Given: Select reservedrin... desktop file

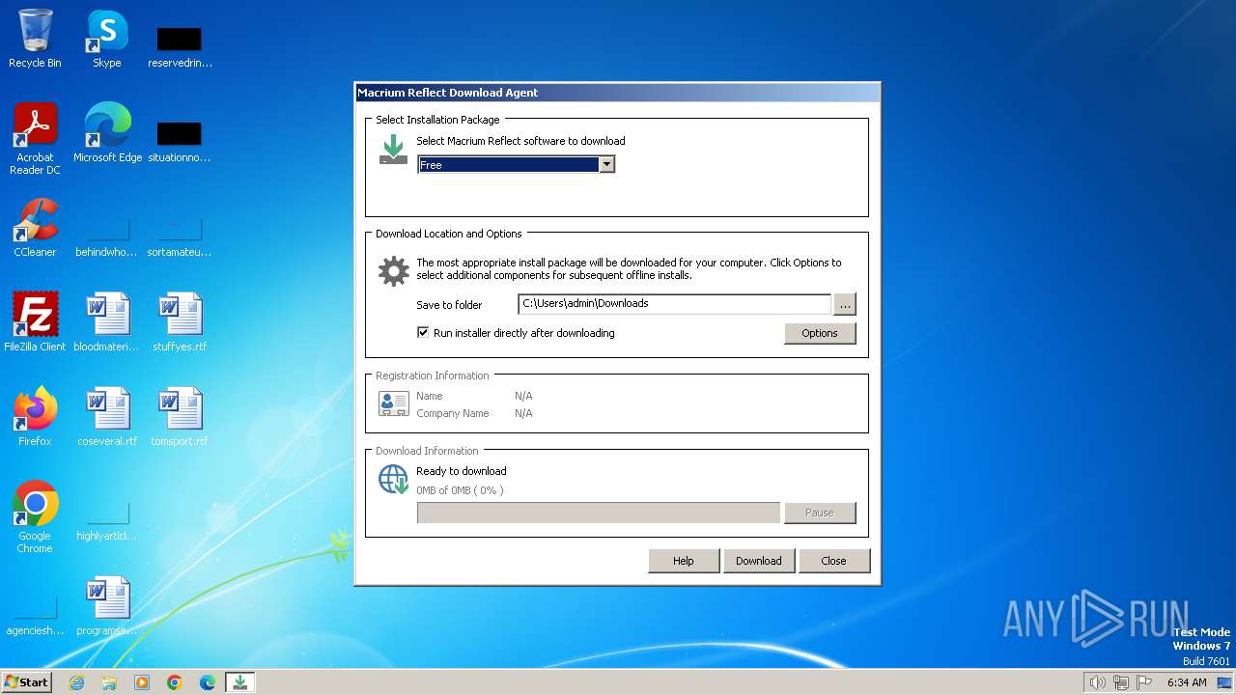Looking at the screenshot, I should click(x=180, y=46).
